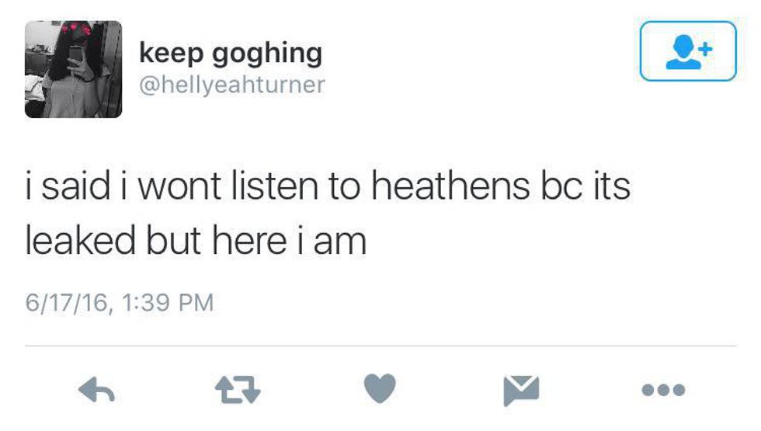
Task: Click the person silhouette in the follow button
Action: [x=683, y=53]
